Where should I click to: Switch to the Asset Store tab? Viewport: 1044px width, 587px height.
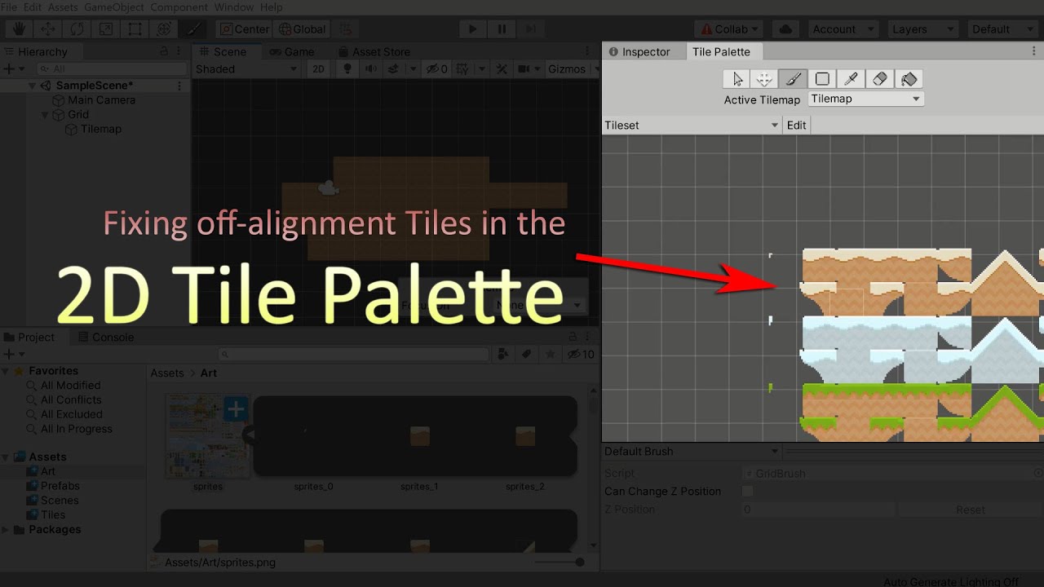click(x=374, y=51)
